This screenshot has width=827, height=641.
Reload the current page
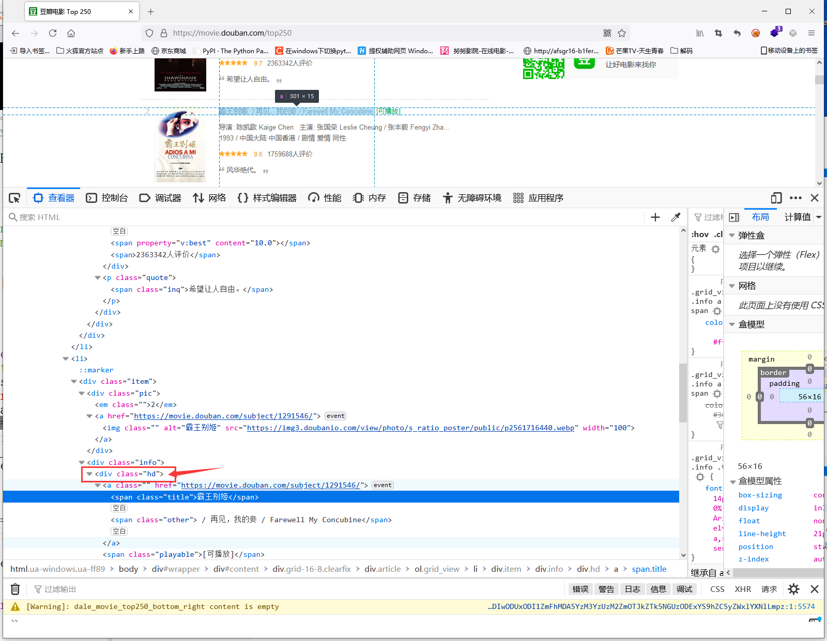(x=52, y=33)
